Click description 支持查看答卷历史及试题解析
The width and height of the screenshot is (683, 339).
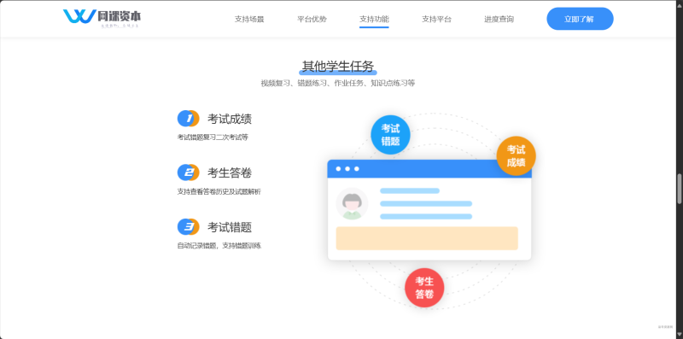pyautogui.click(x=219, y=192)
